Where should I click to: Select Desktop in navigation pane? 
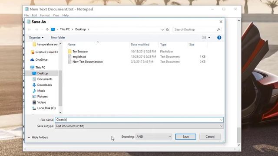click(x=43, y=73)
